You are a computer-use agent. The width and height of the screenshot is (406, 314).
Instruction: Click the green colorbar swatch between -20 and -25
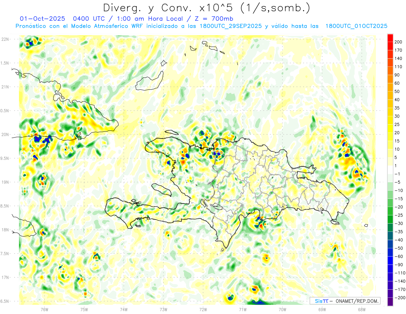pos(390,211)
